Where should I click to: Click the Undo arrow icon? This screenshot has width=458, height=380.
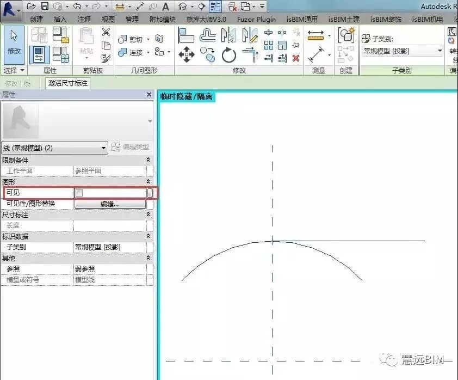pos(77,6)
